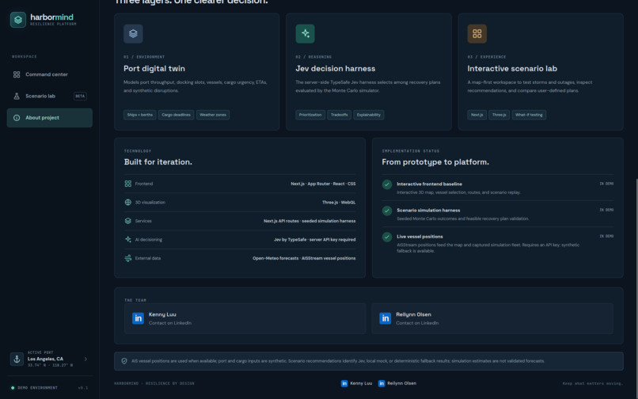Viewport: 638px width, 399px height.
Task: Click the BETA badge beside Scenario lab
Action: coord(80,96)
